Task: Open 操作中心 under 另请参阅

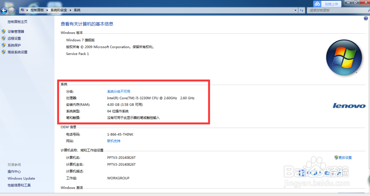Action: tap(14, 172)
